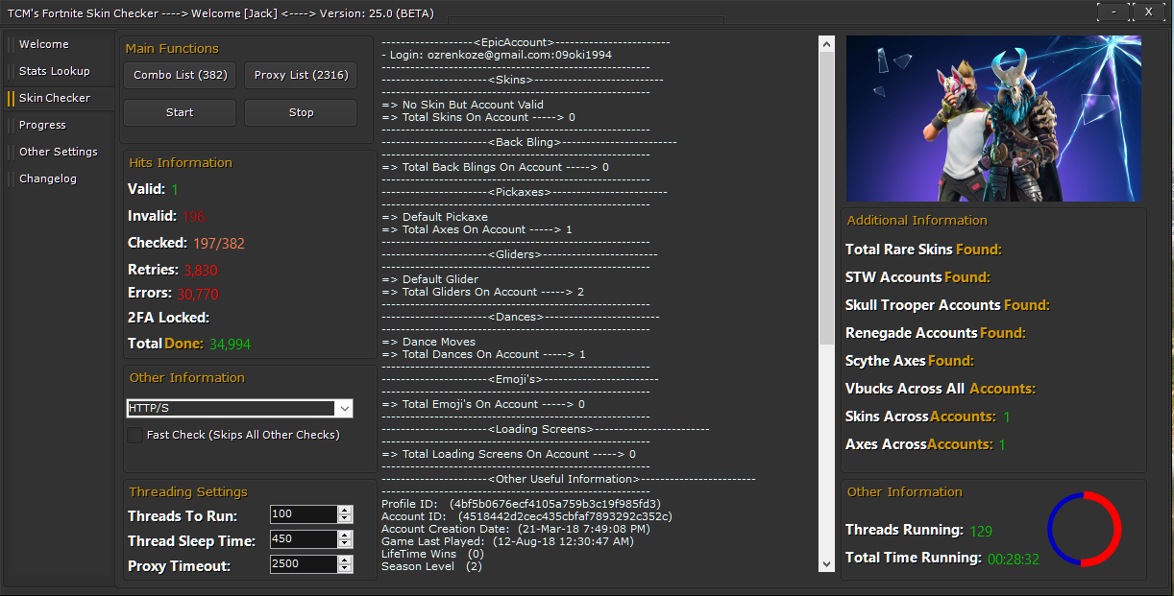
Task: Click 'No Skin But Account Valid' line
Action: coord(463,105)
